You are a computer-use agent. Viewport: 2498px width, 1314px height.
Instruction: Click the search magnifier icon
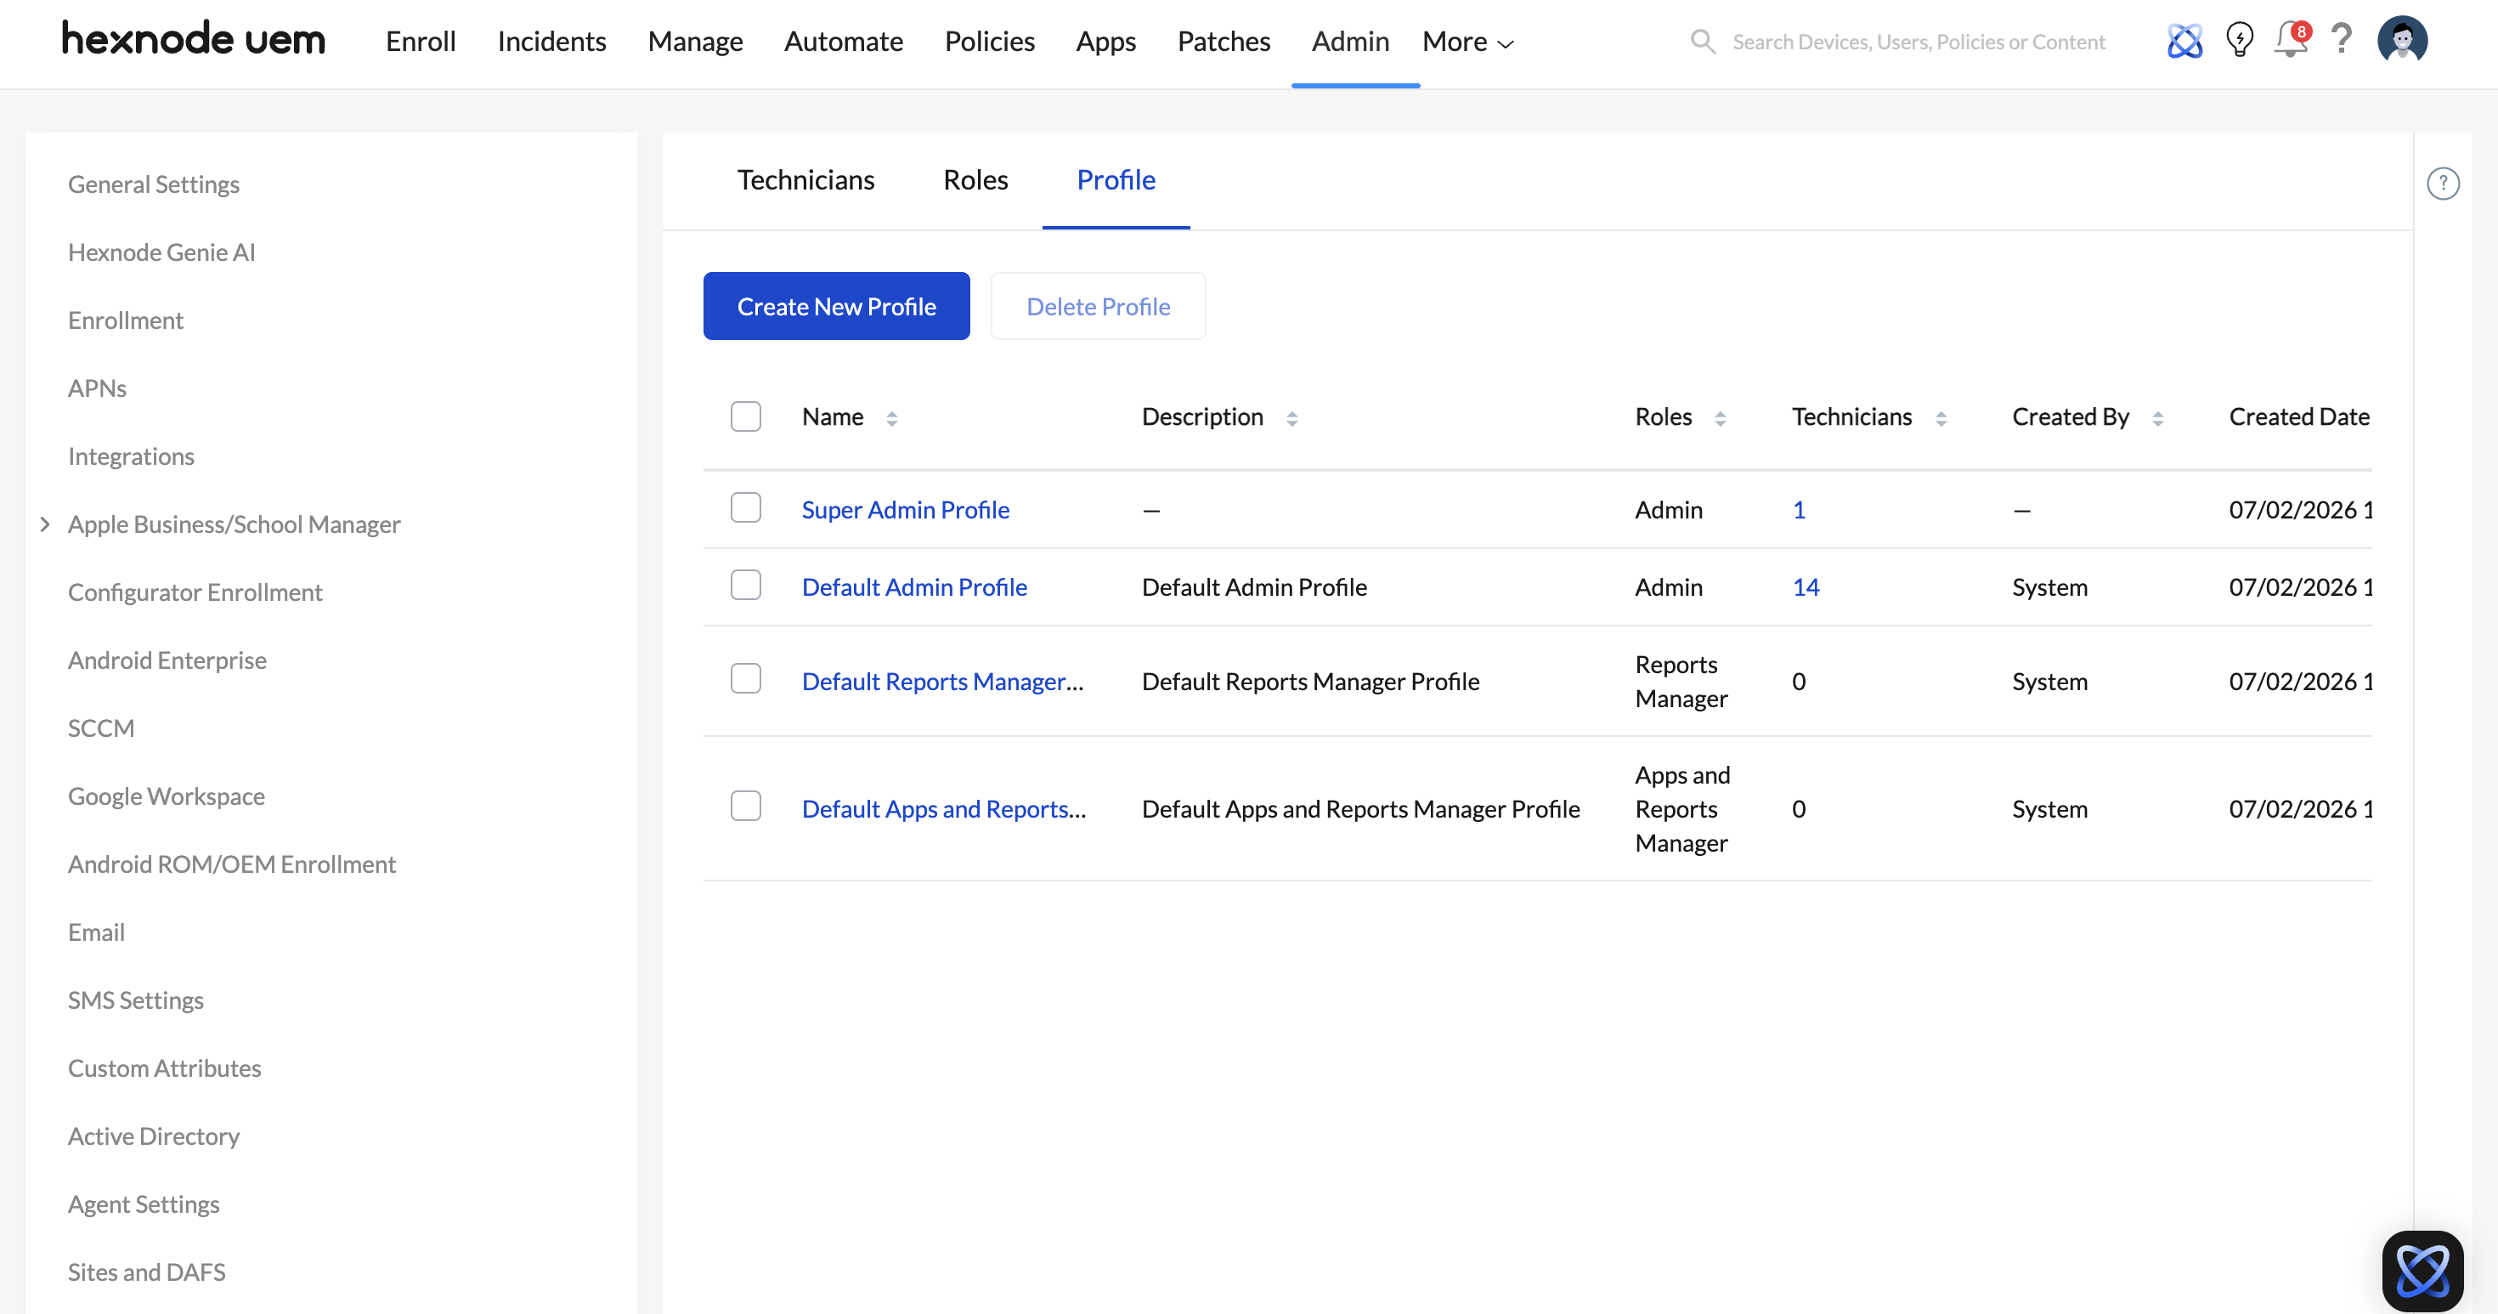1702,42
